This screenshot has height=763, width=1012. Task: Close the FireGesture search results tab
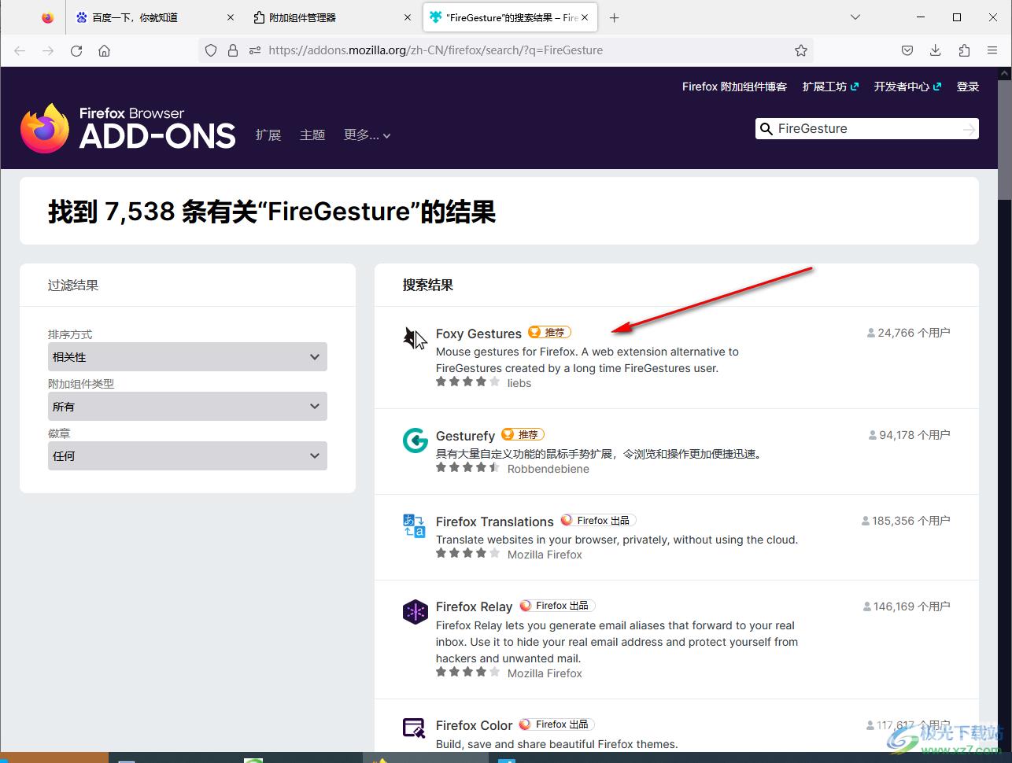pos(585,17)
